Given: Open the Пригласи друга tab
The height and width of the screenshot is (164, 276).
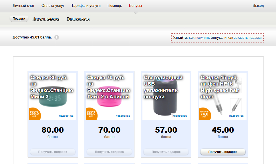Looking at the screenshot, I should pyautogui.click(x=78, y=19).
